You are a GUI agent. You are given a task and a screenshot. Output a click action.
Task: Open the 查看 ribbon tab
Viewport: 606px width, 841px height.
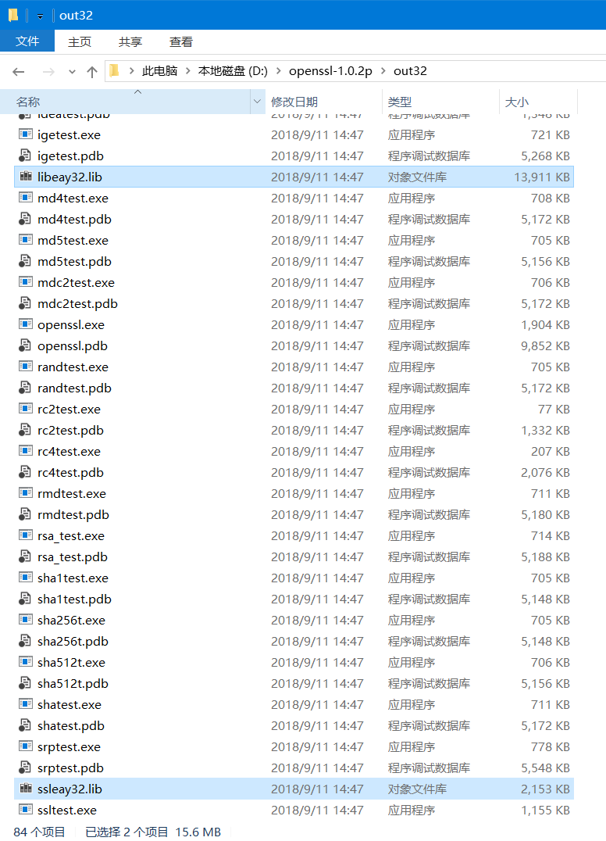pyautogui.click(x=181, y=42)
